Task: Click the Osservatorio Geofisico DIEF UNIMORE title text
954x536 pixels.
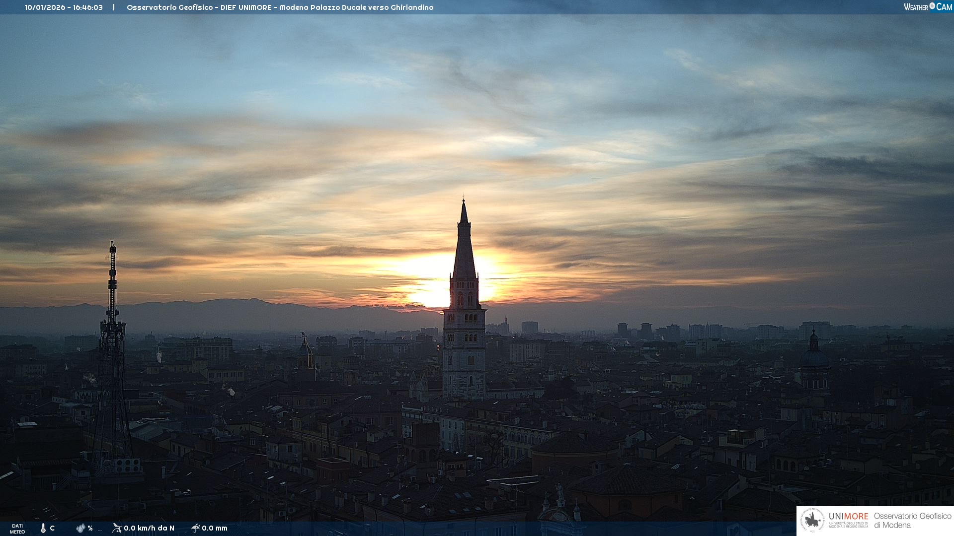Action: pyautogui.click(x=280, y=7)
